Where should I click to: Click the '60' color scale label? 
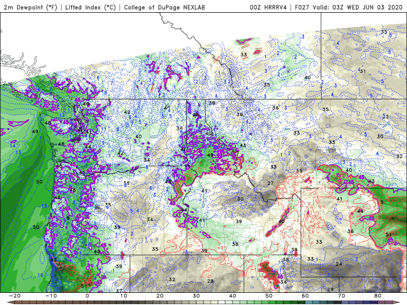click(x=305, y=296)
